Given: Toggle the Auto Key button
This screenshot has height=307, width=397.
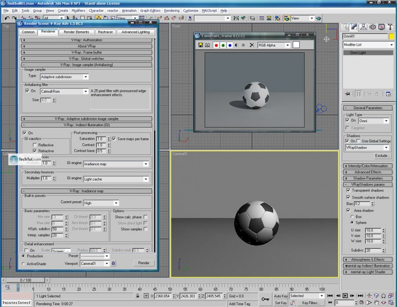Looking at the screenshot, I should pos(280,296).
